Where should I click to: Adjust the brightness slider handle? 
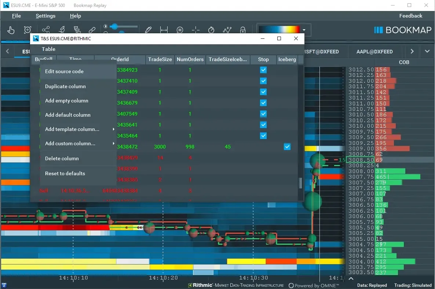click(x=114, y=27)
